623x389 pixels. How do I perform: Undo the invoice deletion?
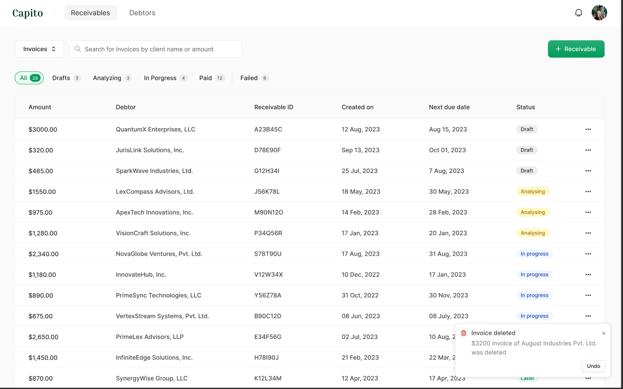[x=593, y=366]
